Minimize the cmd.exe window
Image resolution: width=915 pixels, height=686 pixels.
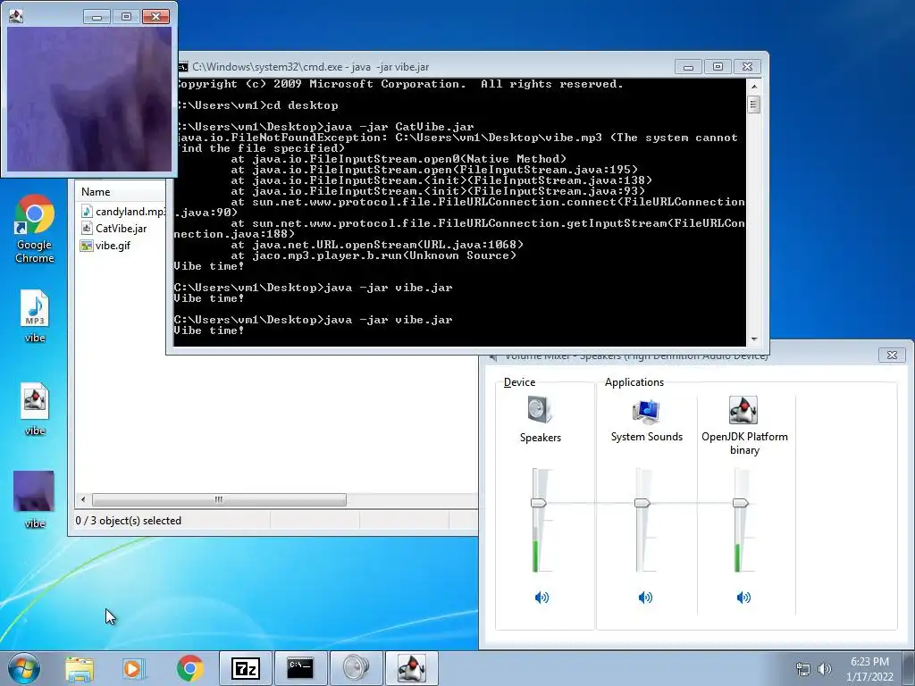click(x=688, y=67)
